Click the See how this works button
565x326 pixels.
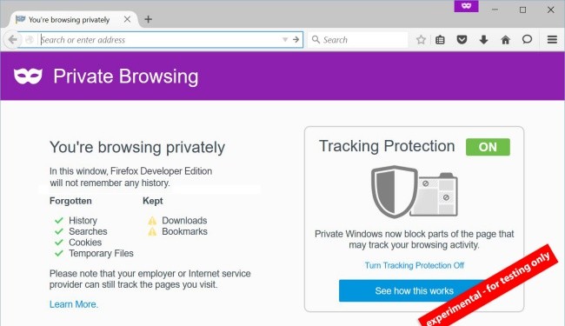click(x=414, y=290)
